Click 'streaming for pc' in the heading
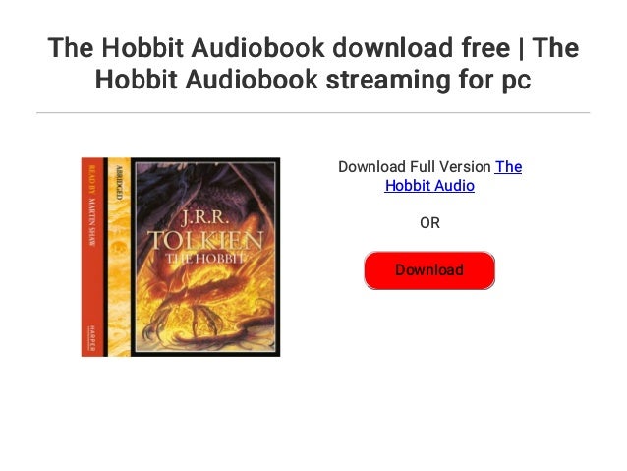The width and height of the screenshot is (627, 471). 428,80
